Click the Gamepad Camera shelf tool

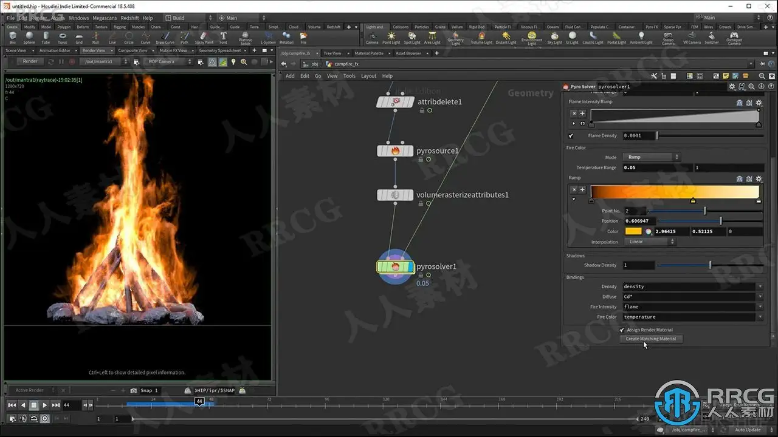click(734, 39)
